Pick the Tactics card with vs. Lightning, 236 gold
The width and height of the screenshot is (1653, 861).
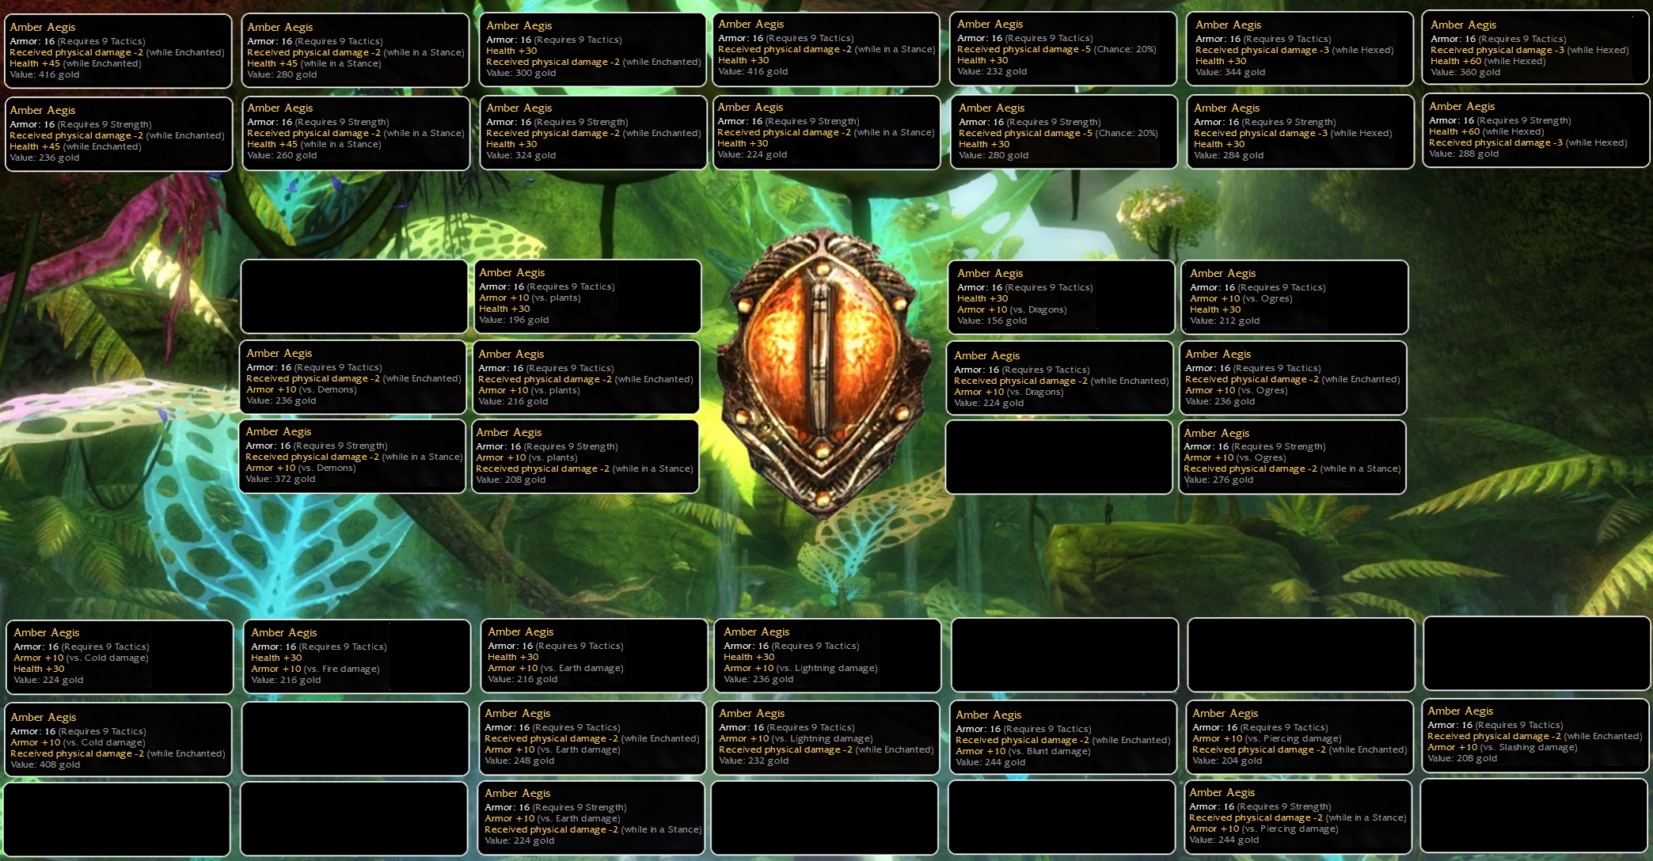(827, 655)
